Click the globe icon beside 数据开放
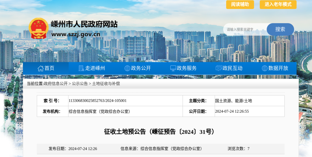312x157 pixels. click(265, 68)
